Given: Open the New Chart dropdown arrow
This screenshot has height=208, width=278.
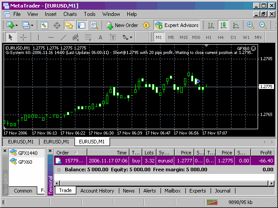Looking at the screenshot, I should click(x=17, y=26).
